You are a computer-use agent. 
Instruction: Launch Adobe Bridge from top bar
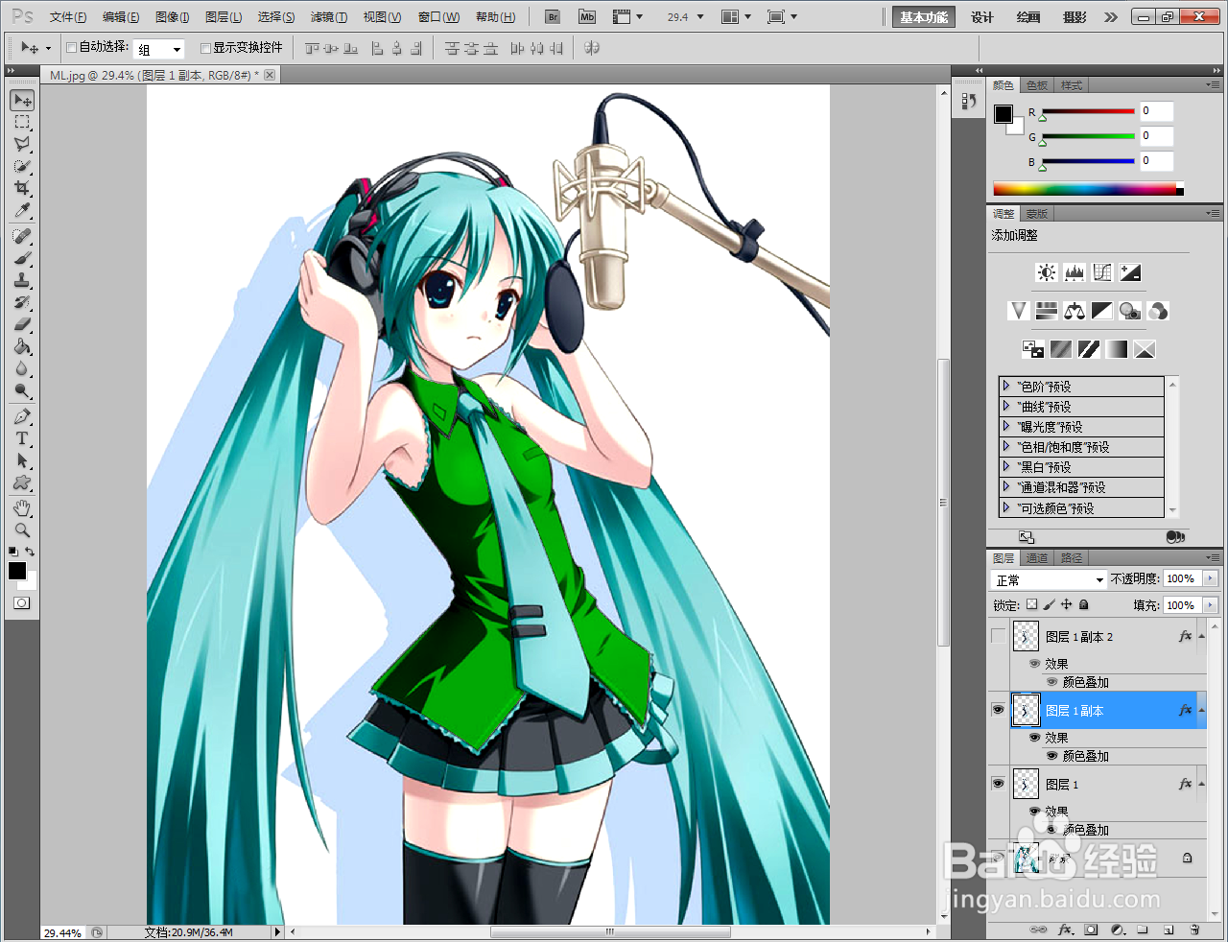click(553, 17)
